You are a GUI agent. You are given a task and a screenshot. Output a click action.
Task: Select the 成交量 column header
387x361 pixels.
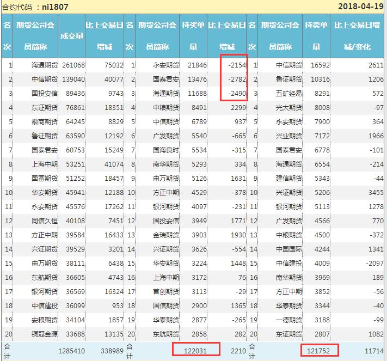[x=72, y=36]
